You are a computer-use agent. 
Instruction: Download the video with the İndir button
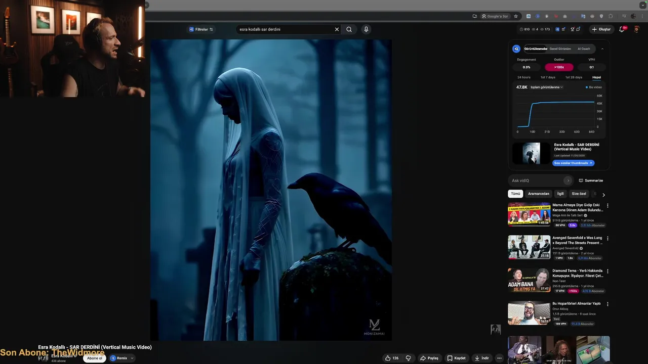(x=481, y=358)
